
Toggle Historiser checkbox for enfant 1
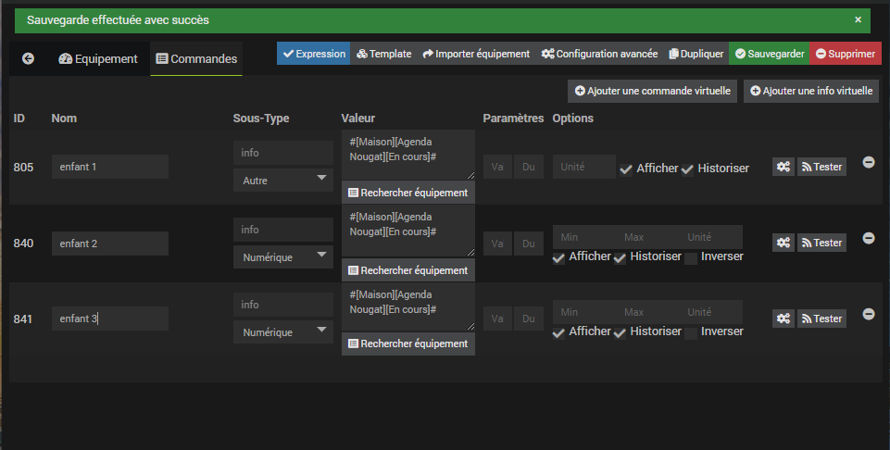click(687, 169)
